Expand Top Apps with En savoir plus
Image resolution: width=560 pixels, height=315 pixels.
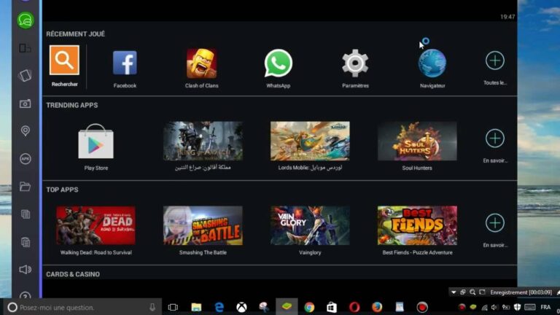pyautogui.click(x=495, y=223)
